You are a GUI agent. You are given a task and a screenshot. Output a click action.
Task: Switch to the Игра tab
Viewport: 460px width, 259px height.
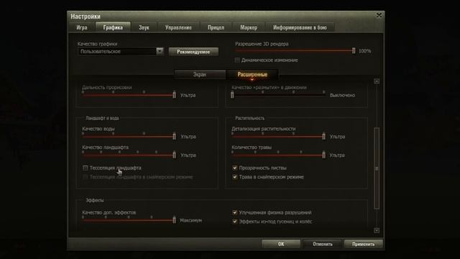point(82,27)
